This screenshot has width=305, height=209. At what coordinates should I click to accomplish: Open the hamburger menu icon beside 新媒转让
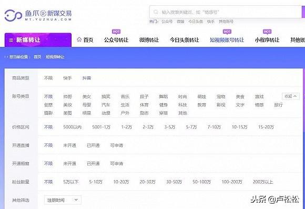(x=11, y=40)
